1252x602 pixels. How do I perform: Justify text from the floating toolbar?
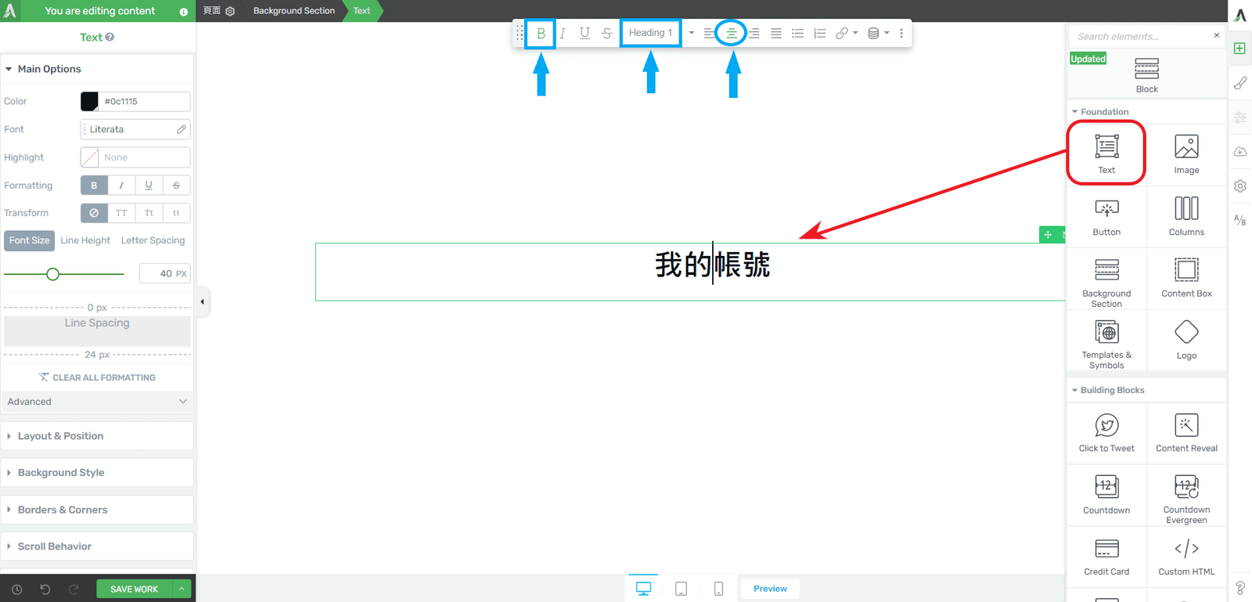(775, 34)
